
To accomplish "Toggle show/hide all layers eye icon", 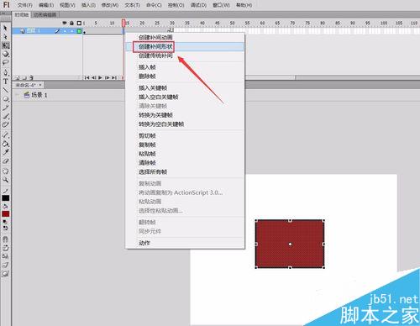I will pos(65,23).
